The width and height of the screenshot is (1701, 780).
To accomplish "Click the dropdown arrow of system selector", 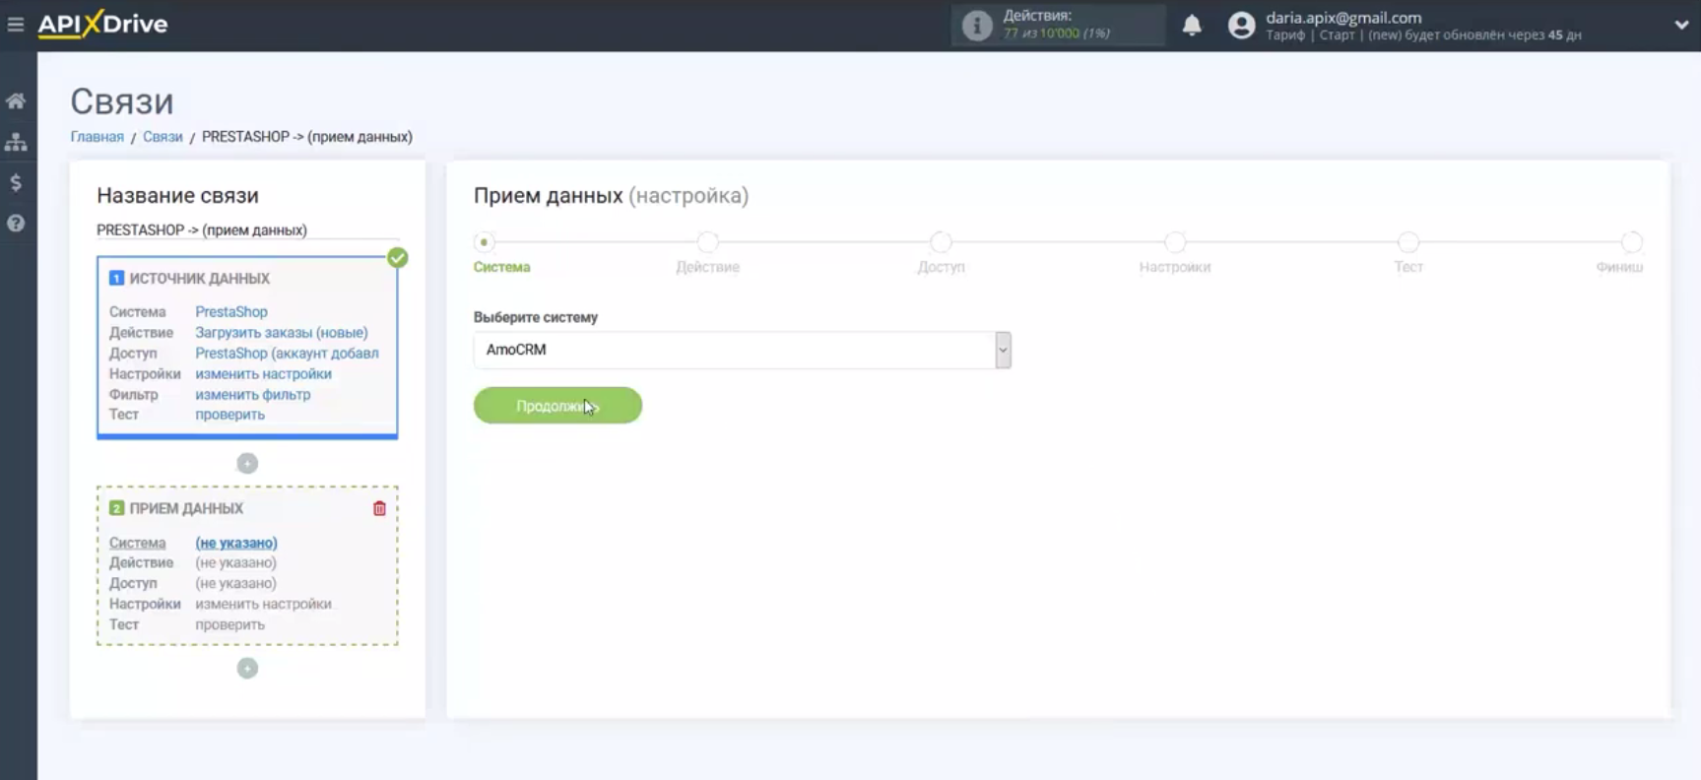I will pyautogui.click(x=1003, y=350).
